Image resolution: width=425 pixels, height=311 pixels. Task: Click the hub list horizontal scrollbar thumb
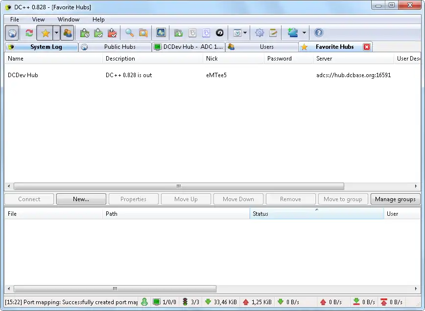(179, 186)
